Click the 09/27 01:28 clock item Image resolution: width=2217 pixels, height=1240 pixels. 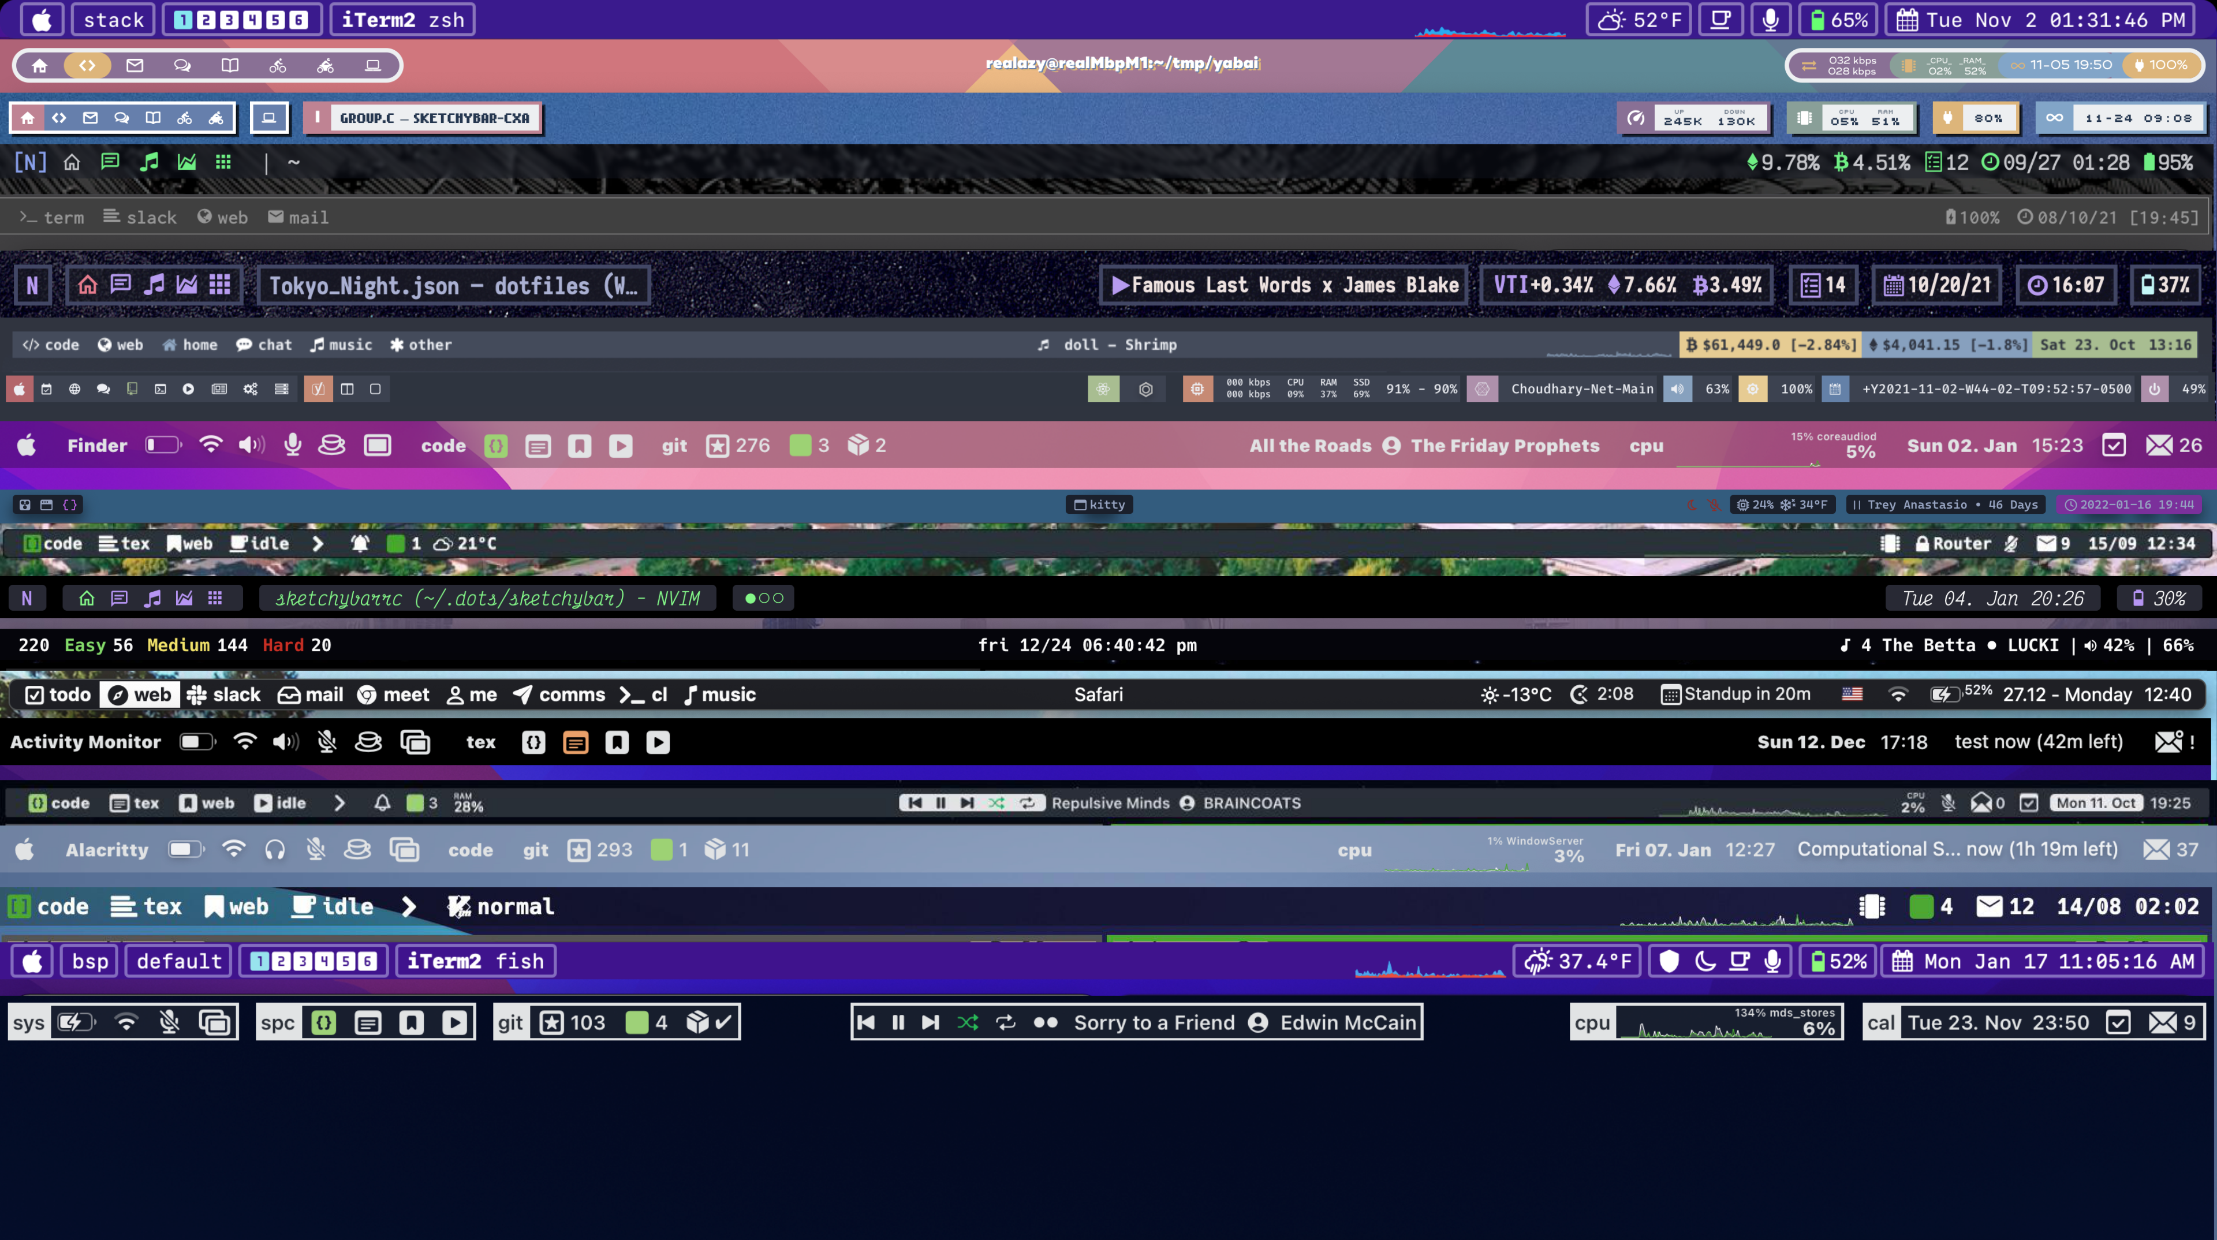2055,163
